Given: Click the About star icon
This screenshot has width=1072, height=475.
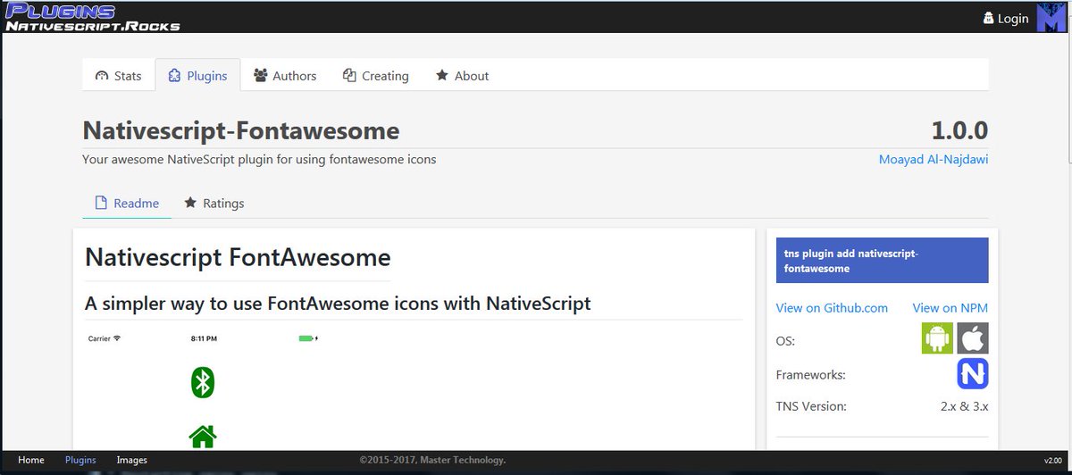Looking at the screenshot, I should click(442, 76).
